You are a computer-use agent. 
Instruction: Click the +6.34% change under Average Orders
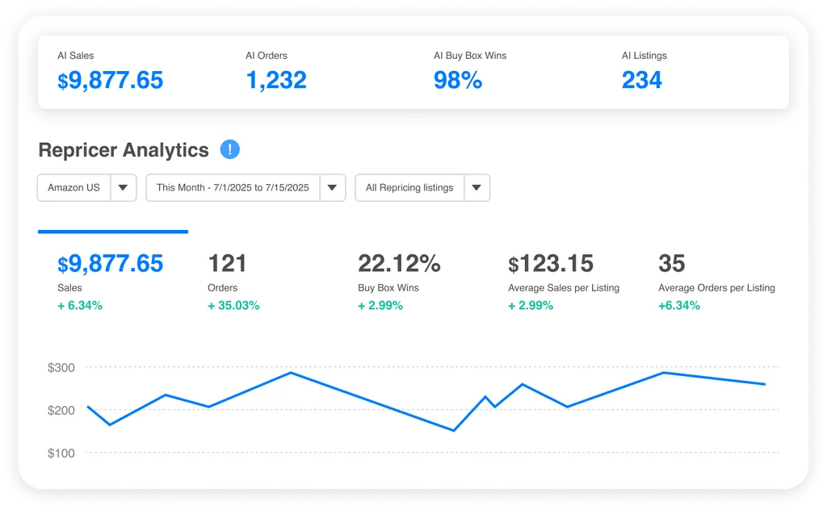point(678,306)
